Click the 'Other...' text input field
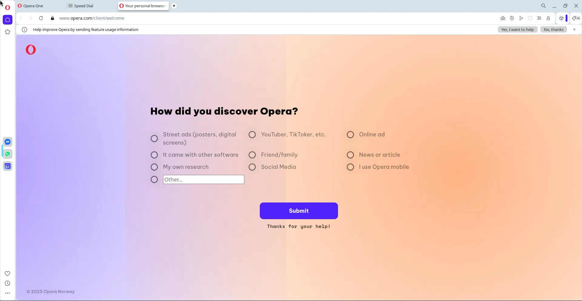The image size is (582, 301). click(x=203, y=179)
